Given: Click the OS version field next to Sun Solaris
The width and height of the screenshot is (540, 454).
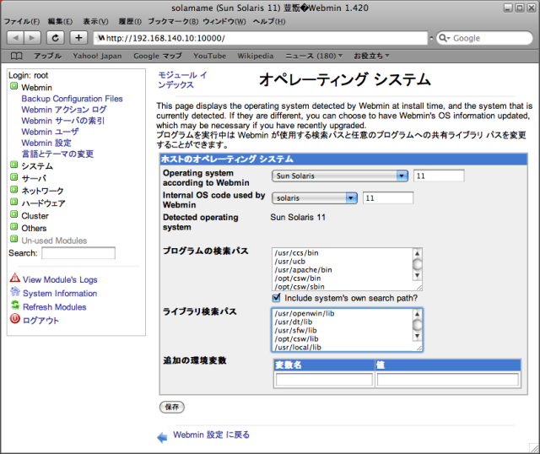Looking at the screenshot, I should coord(439,176).
